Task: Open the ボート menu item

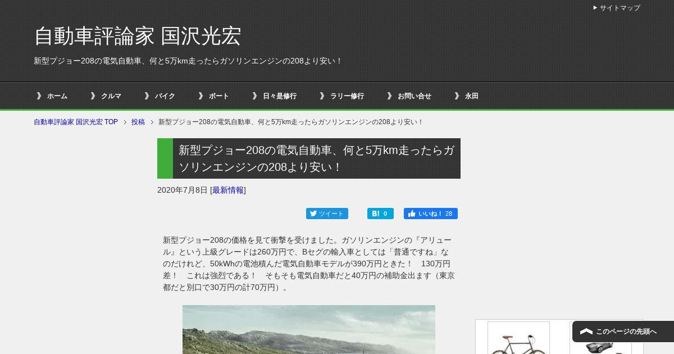Action: pyautogui.click(x=219, y=96)
